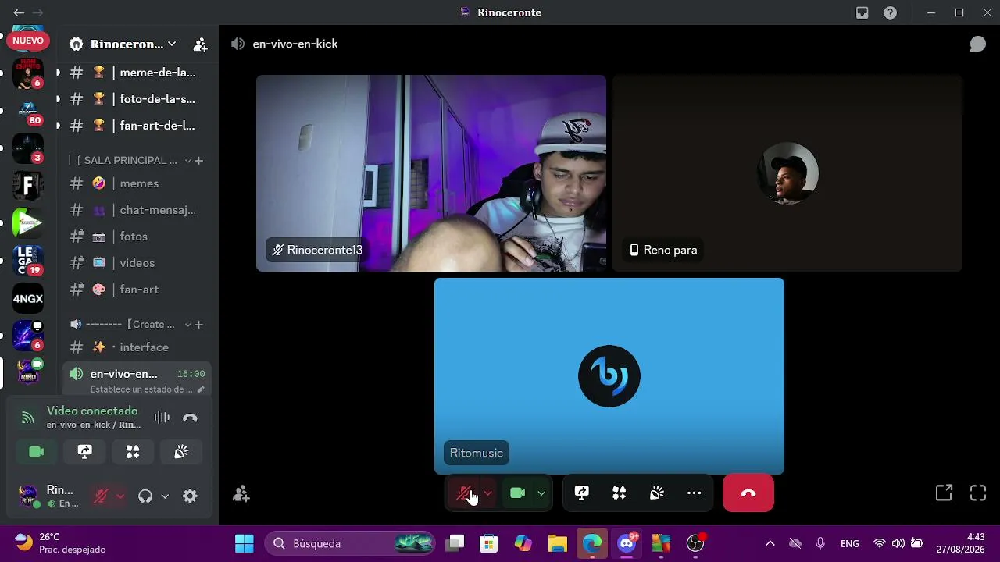Unmute the microphone in the call control bar
This screenshot has width=1000, height=562.
[465, 493]
